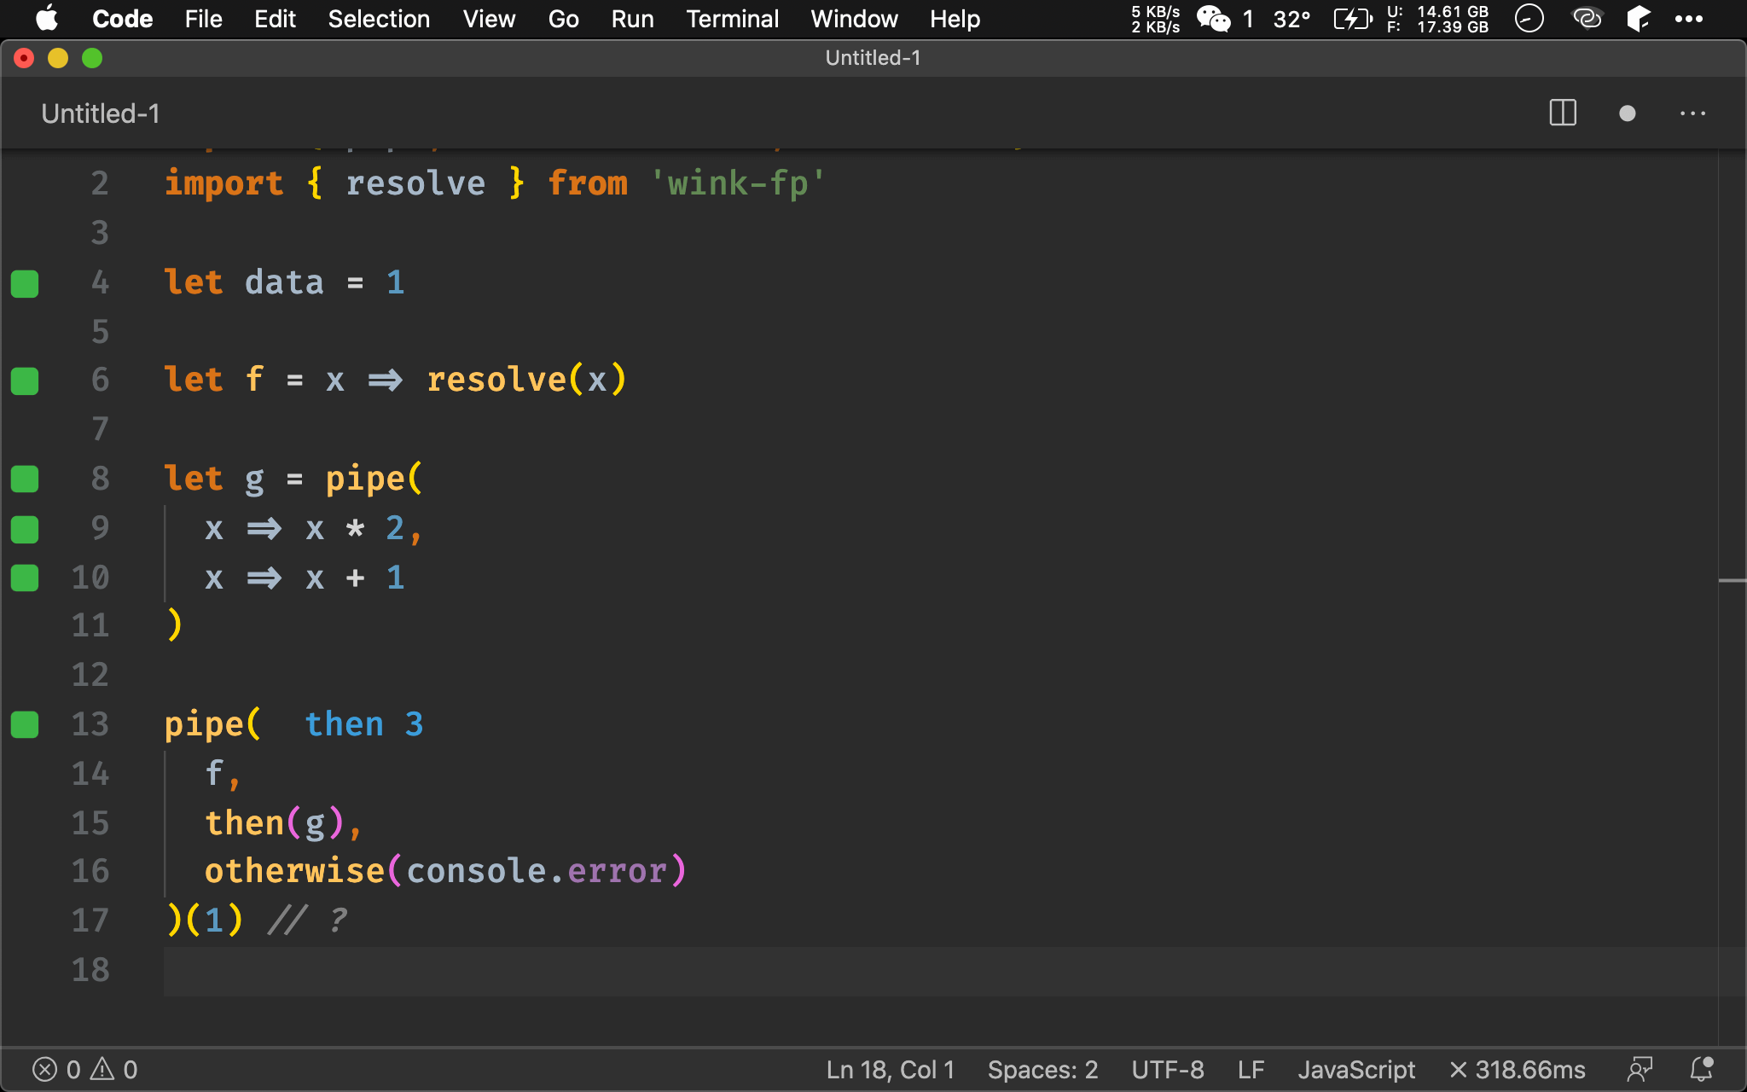Image resolution: width=1747 pixels, height=1092 pixels.
Task: Click the green gutter marker on line 4
Action: 25,283
